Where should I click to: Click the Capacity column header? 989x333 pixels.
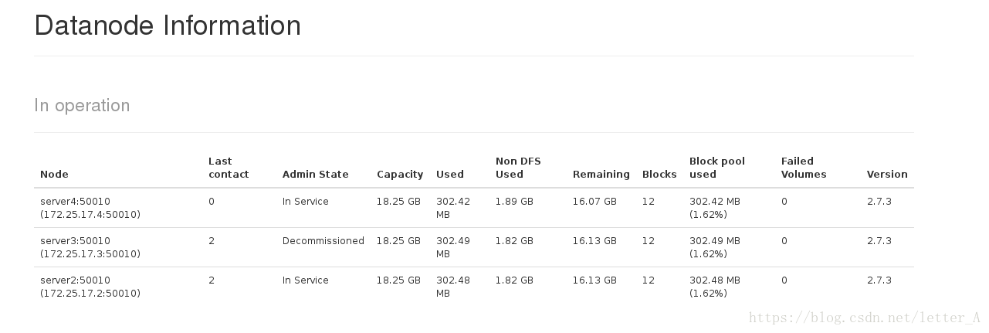pyautogui.click(x=400, y=175)
